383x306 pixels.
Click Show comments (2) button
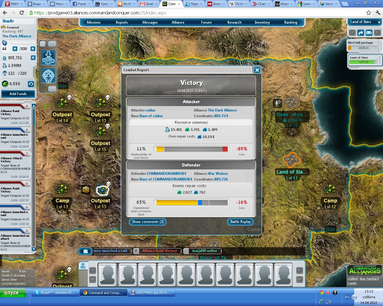tap(148, 222)
